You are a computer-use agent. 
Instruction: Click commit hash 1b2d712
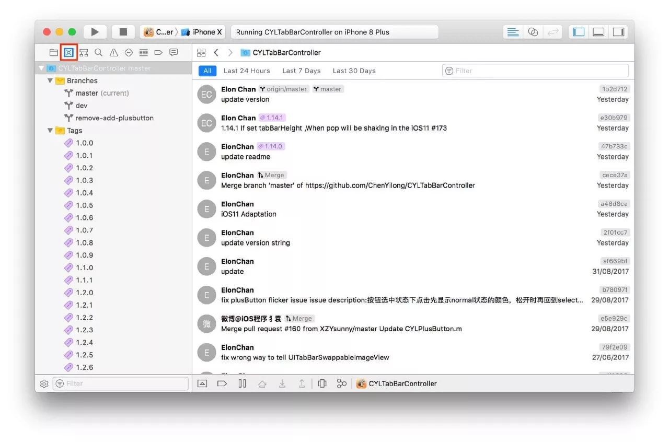pyautogui.click(x=615, y=89)
